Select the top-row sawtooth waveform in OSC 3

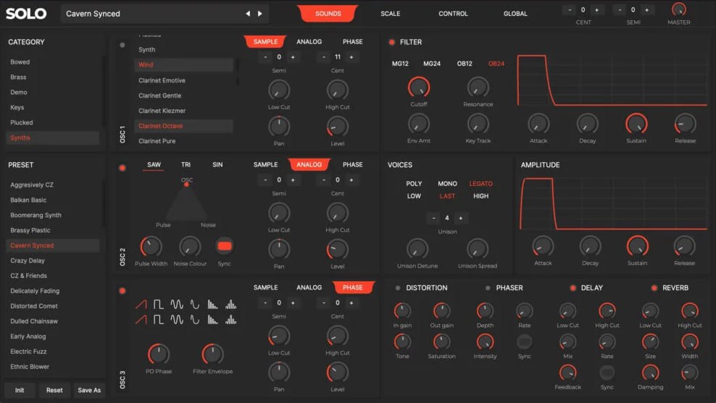pos(141,305)
